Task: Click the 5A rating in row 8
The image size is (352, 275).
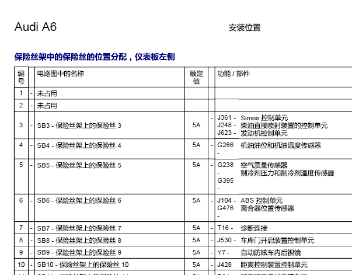Action: tap(196, 240)
